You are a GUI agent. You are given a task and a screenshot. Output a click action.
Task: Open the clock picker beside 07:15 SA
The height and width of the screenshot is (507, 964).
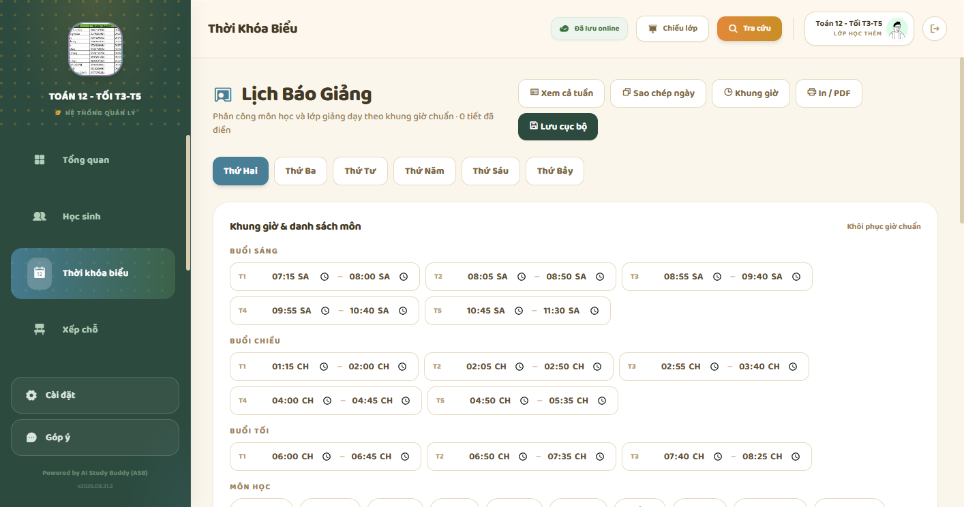pyautogui.click(x=325, y=277)
